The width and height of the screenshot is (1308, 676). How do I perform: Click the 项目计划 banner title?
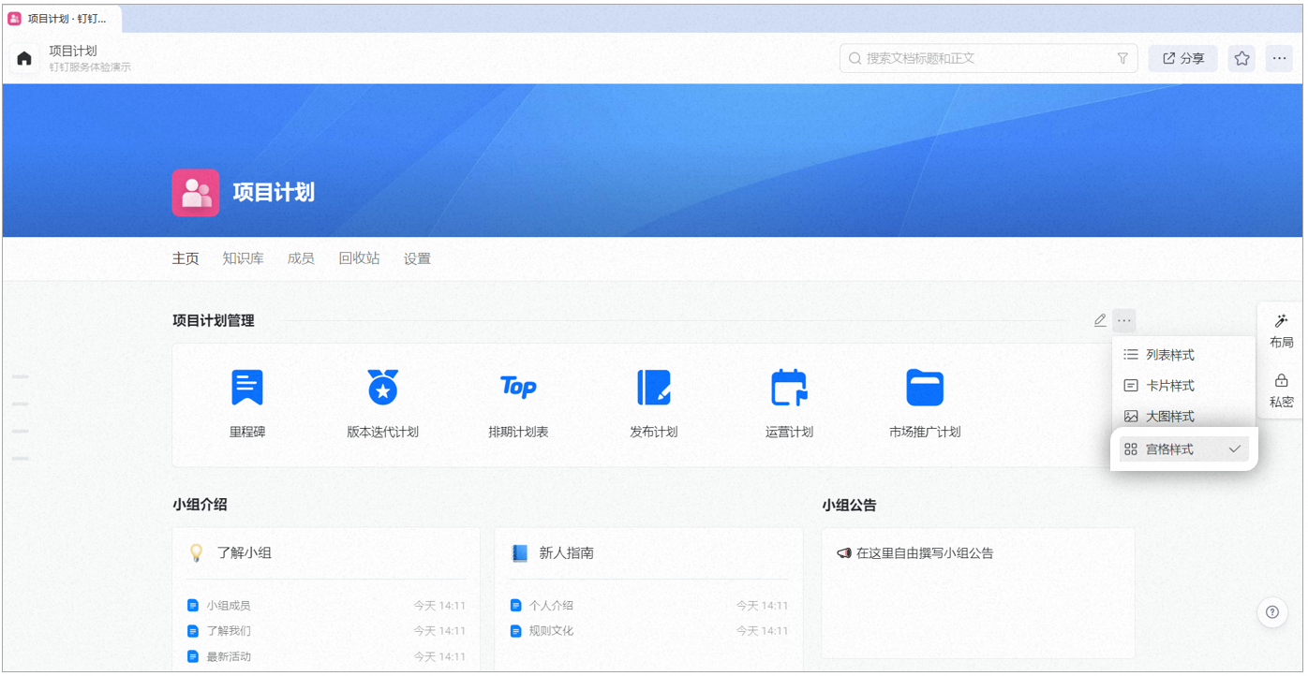274,193
